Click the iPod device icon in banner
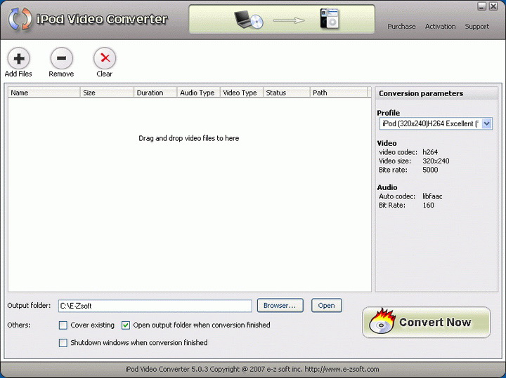 point(330,19)
